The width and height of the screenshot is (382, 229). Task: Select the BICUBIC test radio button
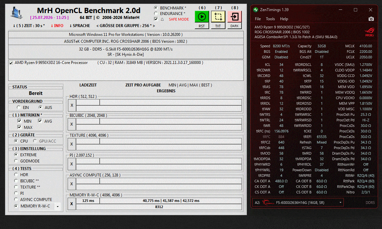click(16, 181)
